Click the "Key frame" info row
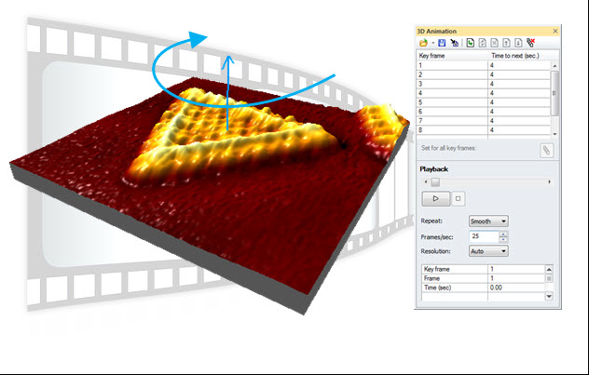The height and width of the screenshot is (375, 589). pyautogui.click(x=484, y=269)
